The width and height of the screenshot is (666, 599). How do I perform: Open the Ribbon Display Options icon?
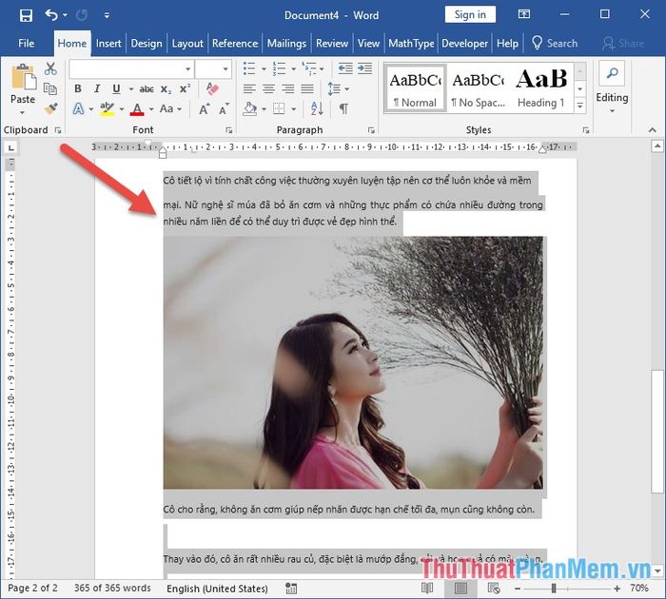click(524, 15)
